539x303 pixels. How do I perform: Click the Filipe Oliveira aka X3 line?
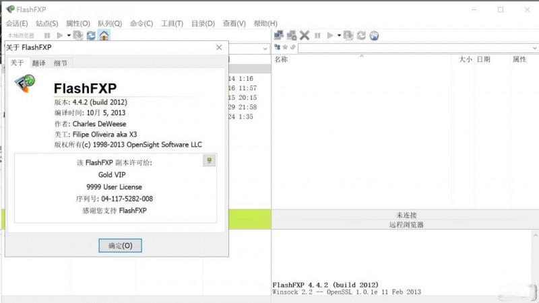click(x=95, y=134)
